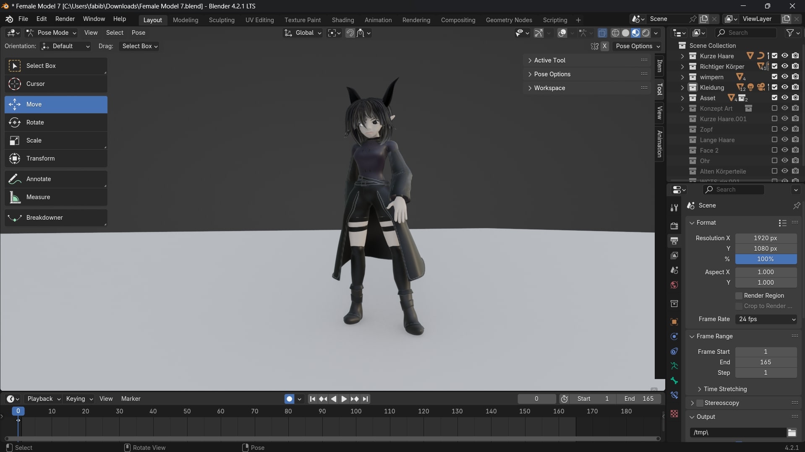Switch to rendered viewport shading
This screenshot has height=452, width=805.
point(646,33)
